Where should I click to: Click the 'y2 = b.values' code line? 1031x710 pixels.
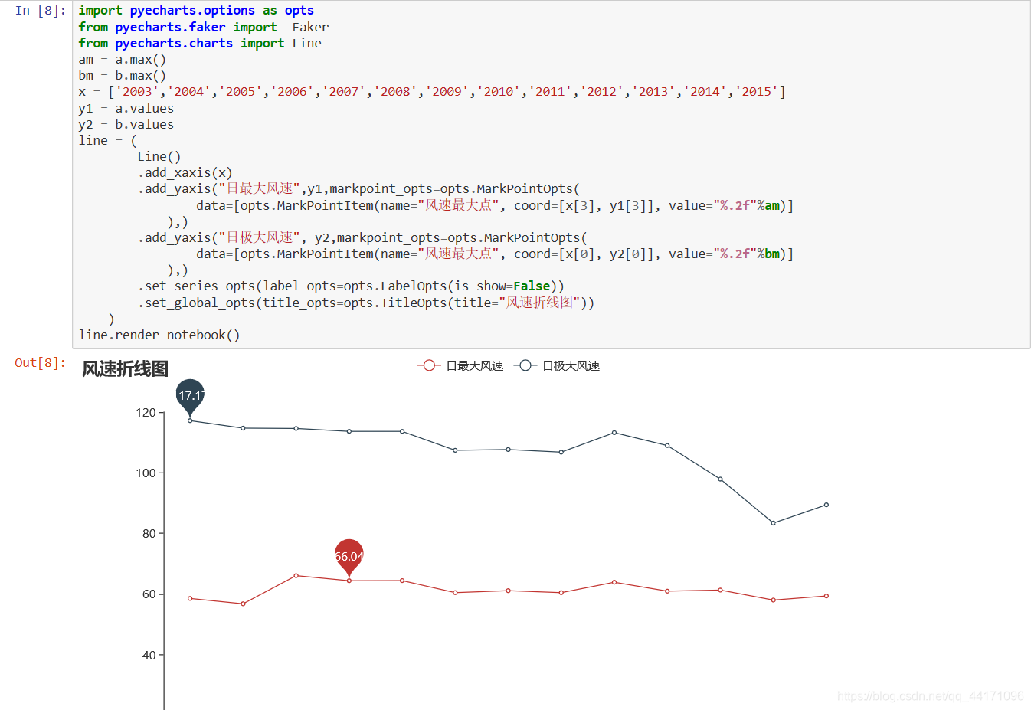(126, 124)
